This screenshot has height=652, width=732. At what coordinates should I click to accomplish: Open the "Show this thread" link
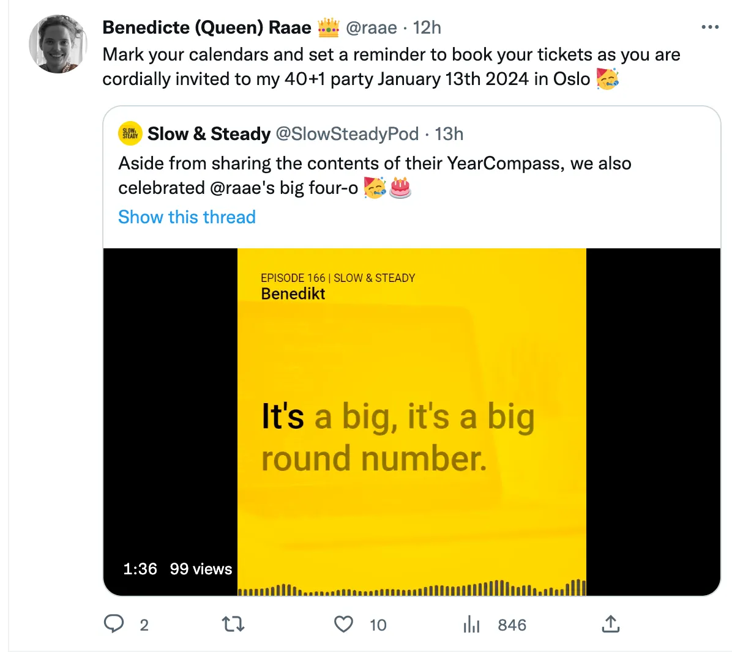[x=187, y=217]
